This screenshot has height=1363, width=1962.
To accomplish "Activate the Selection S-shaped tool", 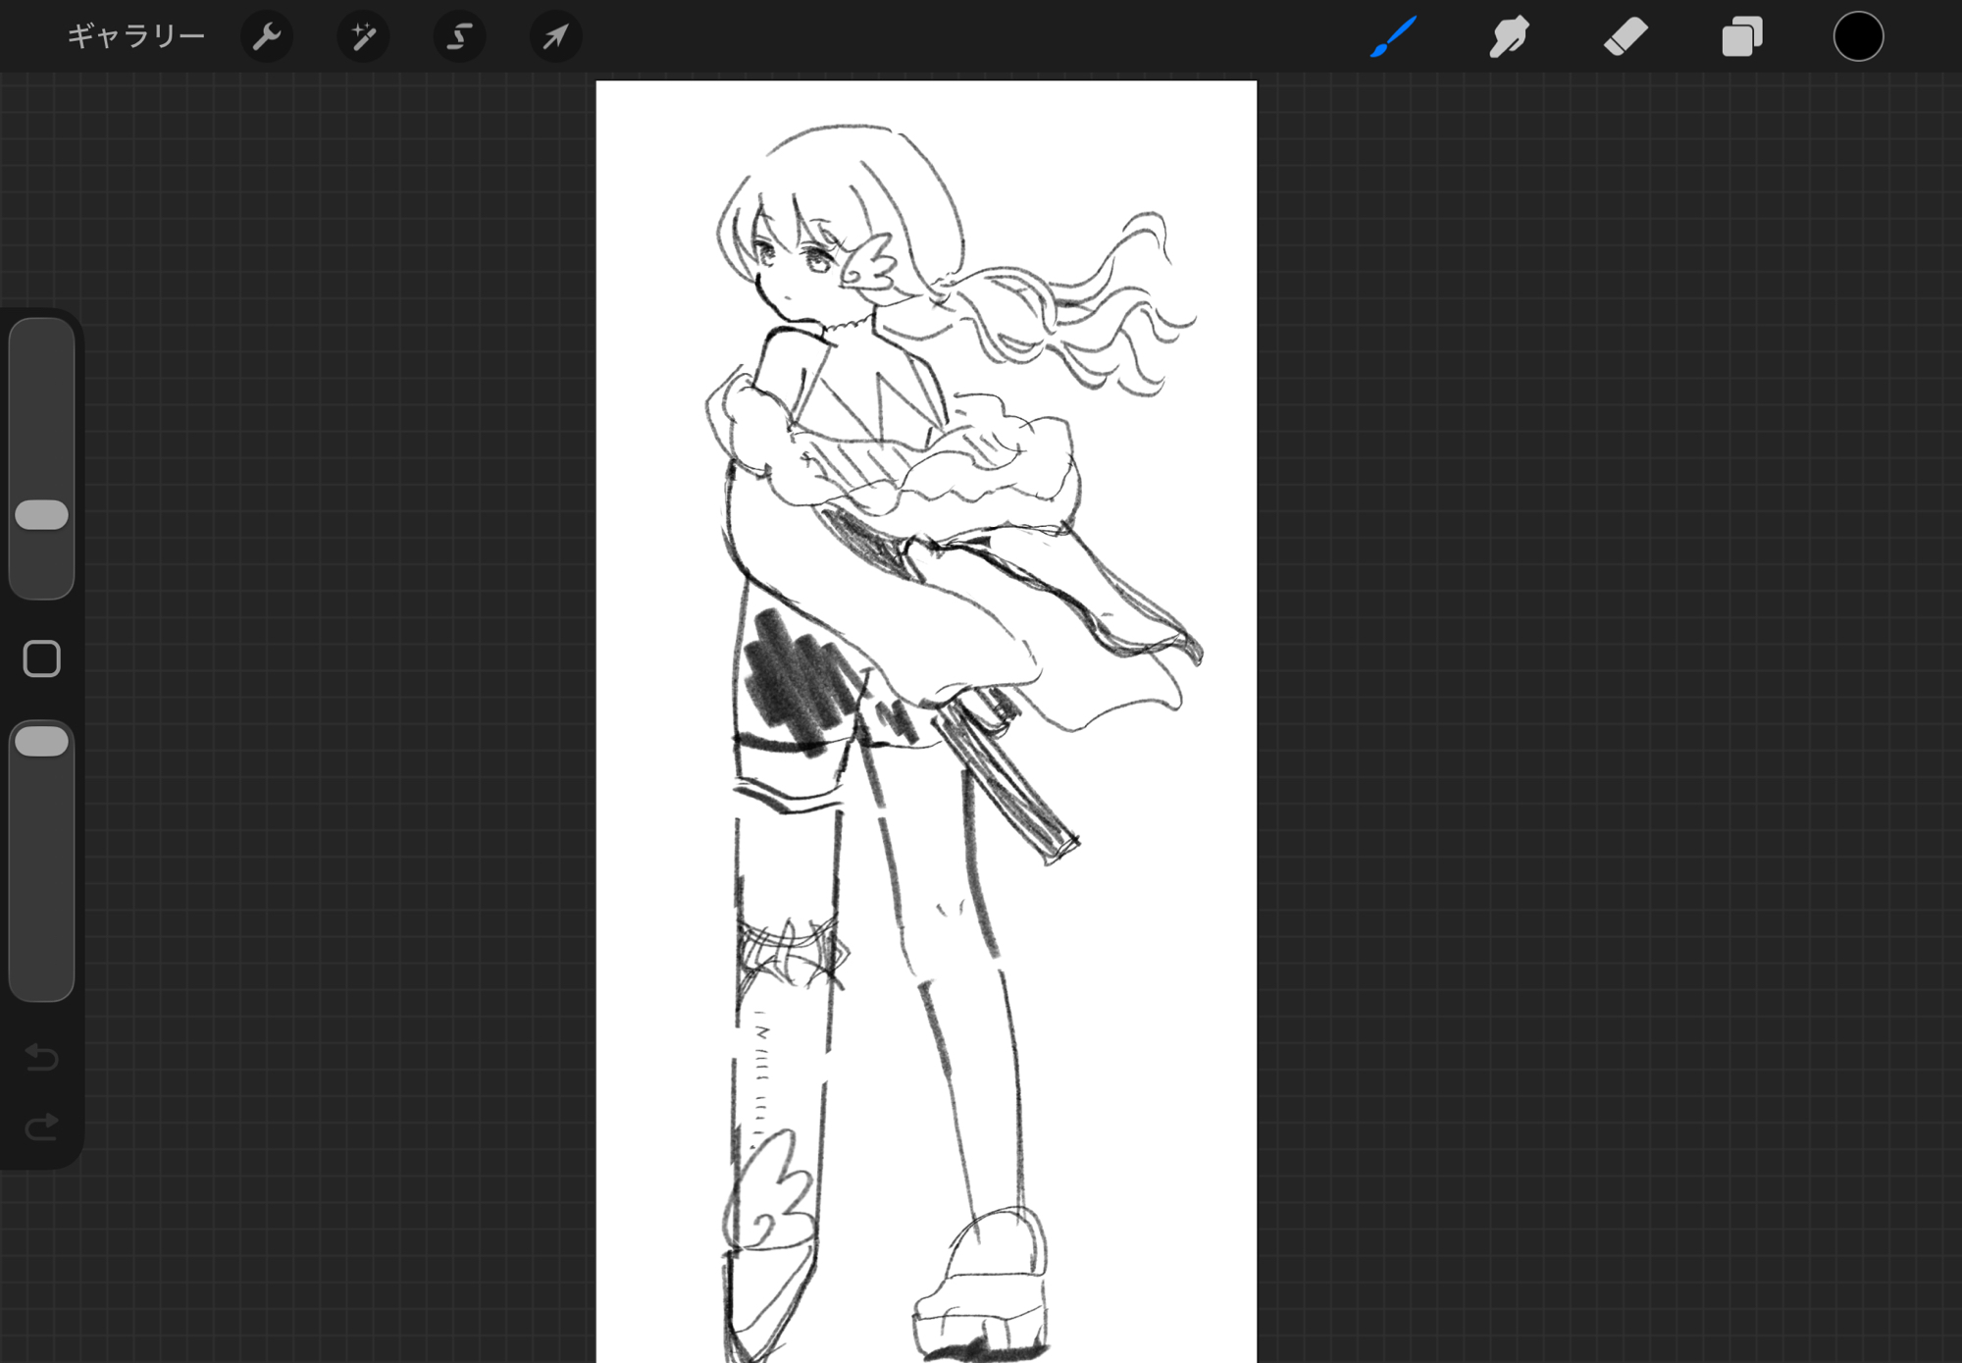I will point(459,37).
